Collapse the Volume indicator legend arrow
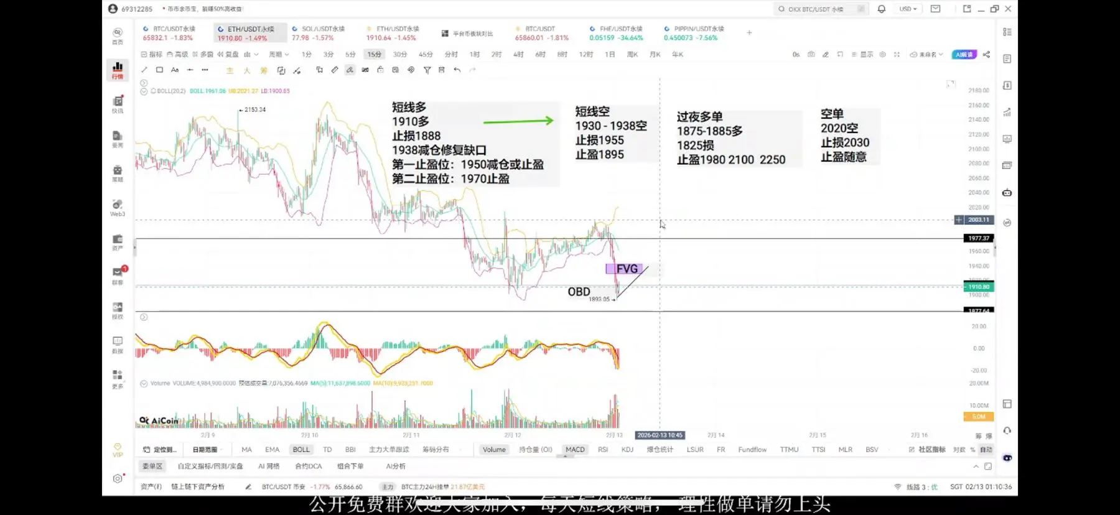Image resolution: width=1120 pixels, height=515 pixels. pyautogui.click(x=144, y=384)
